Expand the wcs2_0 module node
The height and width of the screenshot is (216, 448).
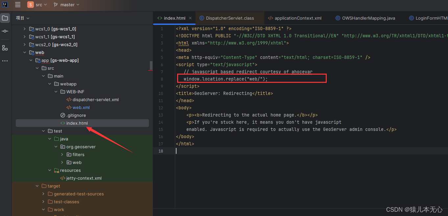coord(24,45)
